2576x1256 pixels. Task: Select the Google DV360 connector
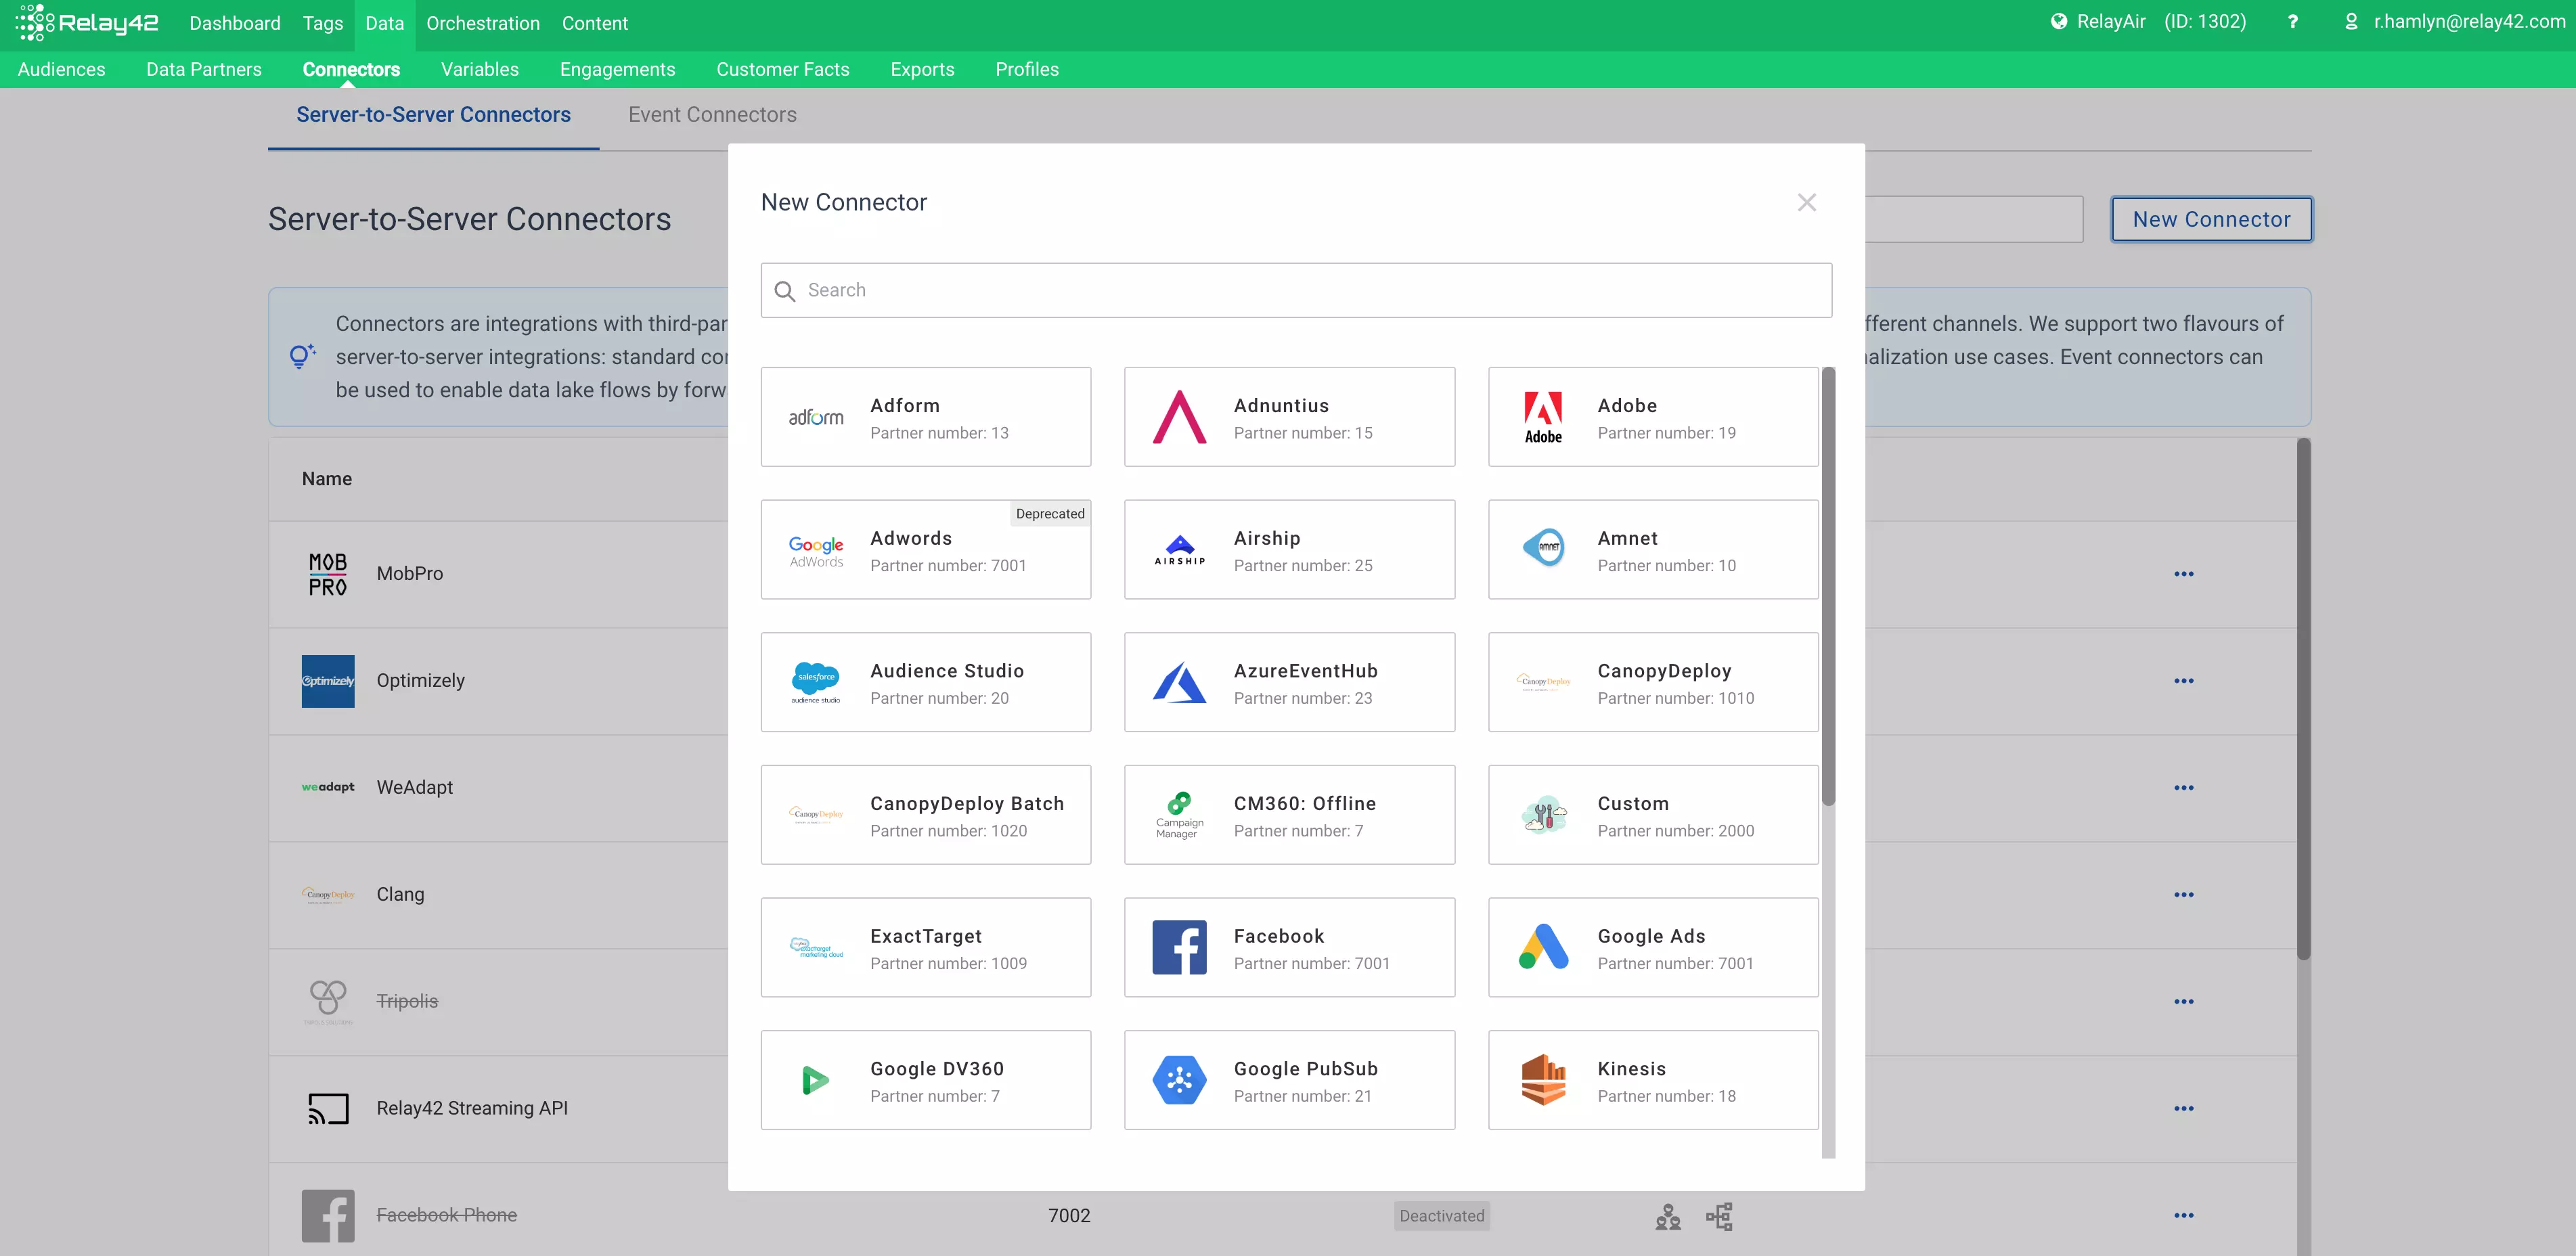tap(925, 1080)
